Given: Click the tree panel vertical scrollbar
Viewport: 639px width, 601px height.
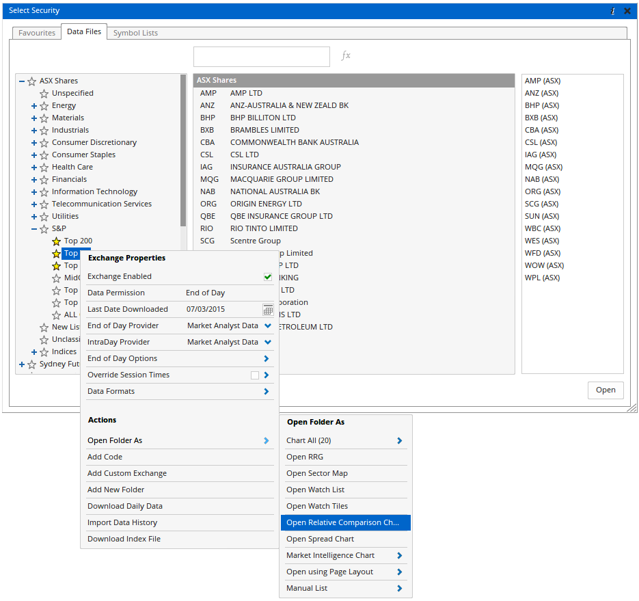Looking at the screenshot, I should pyautogui.click(x=183, y=151).
